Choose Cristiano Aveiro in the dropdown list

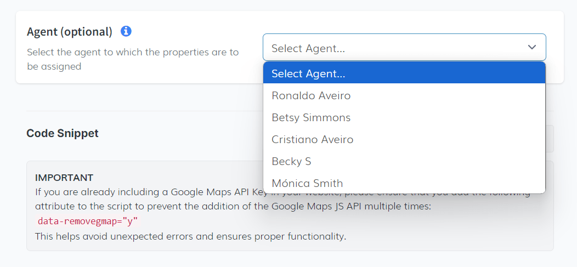(x=312, y=139)
